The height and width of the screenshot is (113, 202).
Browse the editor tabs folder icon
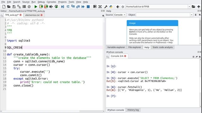[x=2, y=16]
